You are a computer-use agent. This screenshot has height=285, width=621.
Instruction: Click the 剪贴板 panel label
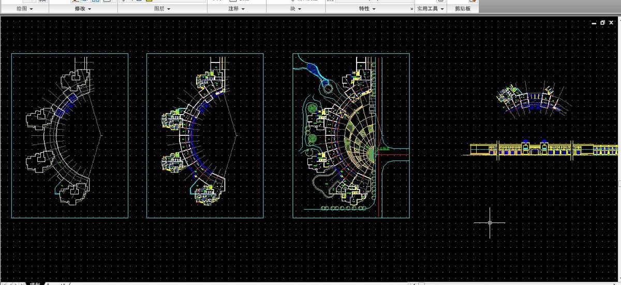[x=463, y=9]
